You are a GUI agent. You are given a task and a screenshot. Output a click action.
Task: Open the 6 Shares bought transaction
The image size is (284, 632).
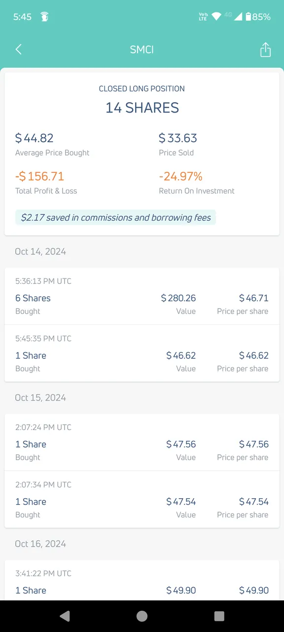tap(142, 296)
